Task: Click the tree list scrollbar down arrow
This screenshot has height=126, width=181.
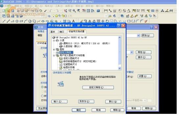Action: 120,68
